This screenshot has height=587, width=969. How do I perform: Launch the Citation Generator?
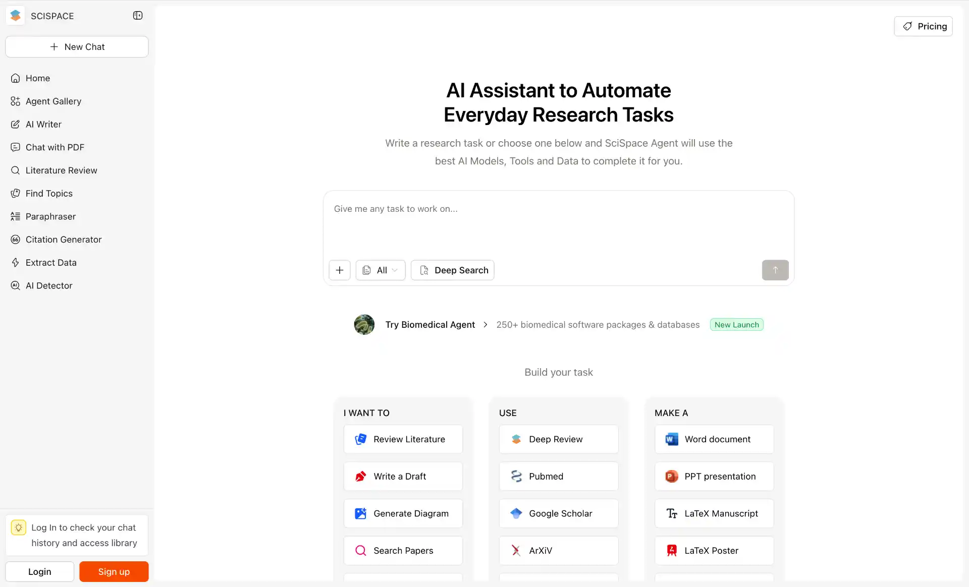64,240
